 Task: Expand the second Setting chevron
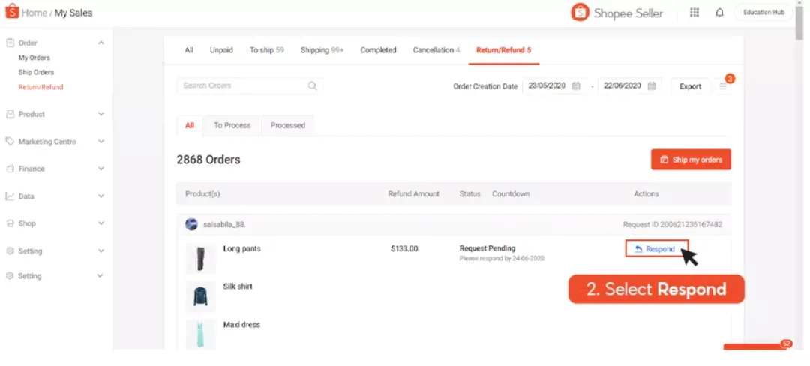(100, 276)
